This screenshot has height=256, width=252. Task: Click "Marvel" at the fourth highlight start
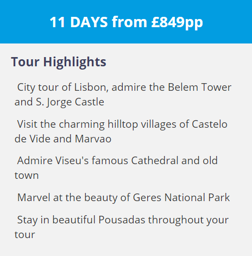click(34, 197)
